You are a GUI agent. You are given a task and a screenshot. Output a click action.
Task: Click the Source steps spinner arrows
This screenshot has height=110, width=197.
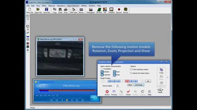[117, 86]
